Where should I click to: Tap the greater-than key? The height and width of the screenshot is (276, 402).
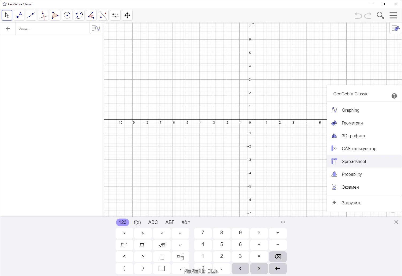pyautogui.click(x=143, y=256)
